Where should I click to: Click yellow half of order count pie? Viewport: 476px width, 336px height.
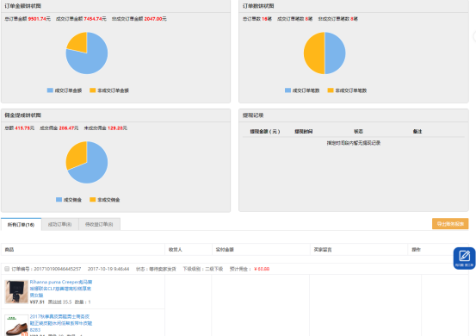coord(314,53)
